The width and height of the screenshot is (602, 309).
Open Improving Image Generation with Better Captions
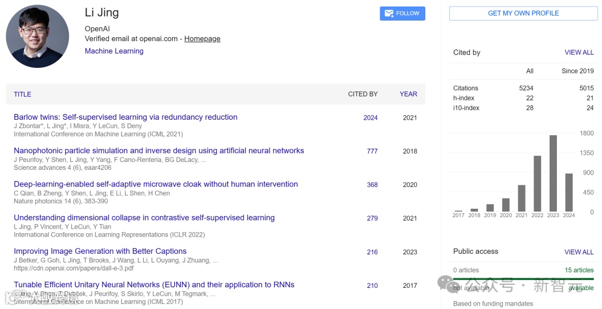[100, 252]
